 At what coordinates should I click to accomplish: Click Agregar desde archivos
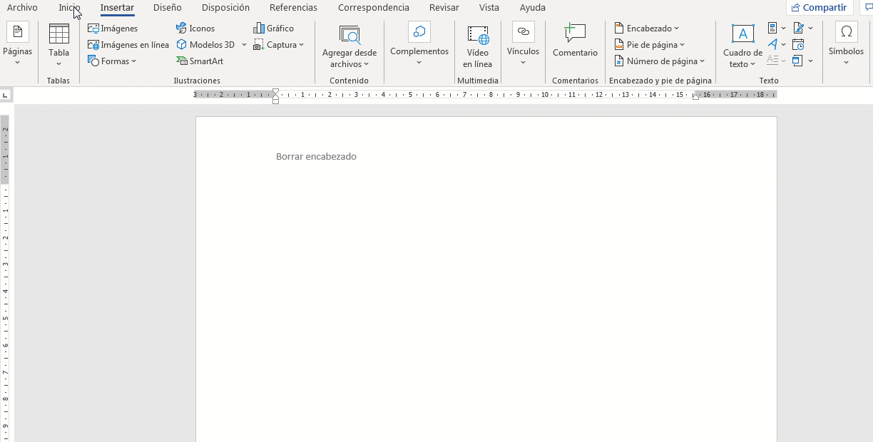point(349,44)
